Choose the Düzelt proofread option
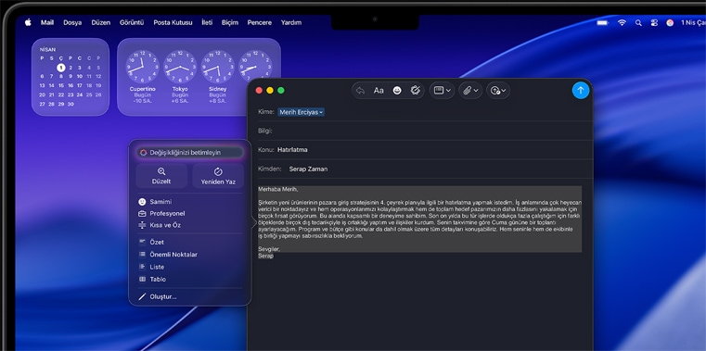706x351 pixels. tap(161, 176)
